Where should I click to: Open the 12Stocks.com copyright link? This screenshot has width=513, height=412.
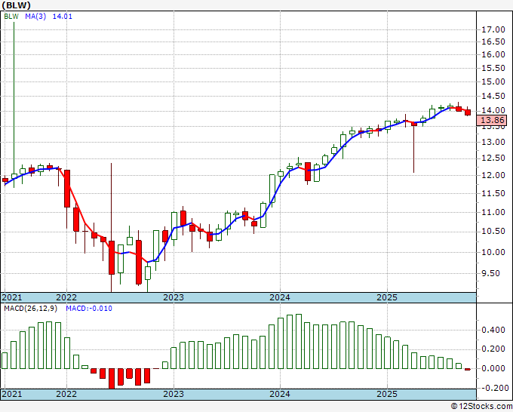(481, 406)
